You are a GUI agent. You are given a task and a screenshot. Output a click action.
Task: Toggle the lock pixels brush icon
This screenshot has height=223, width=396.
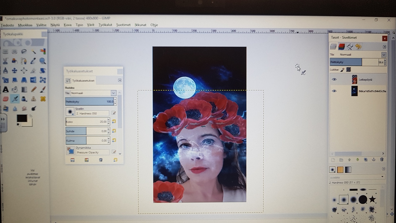point(342,70)
